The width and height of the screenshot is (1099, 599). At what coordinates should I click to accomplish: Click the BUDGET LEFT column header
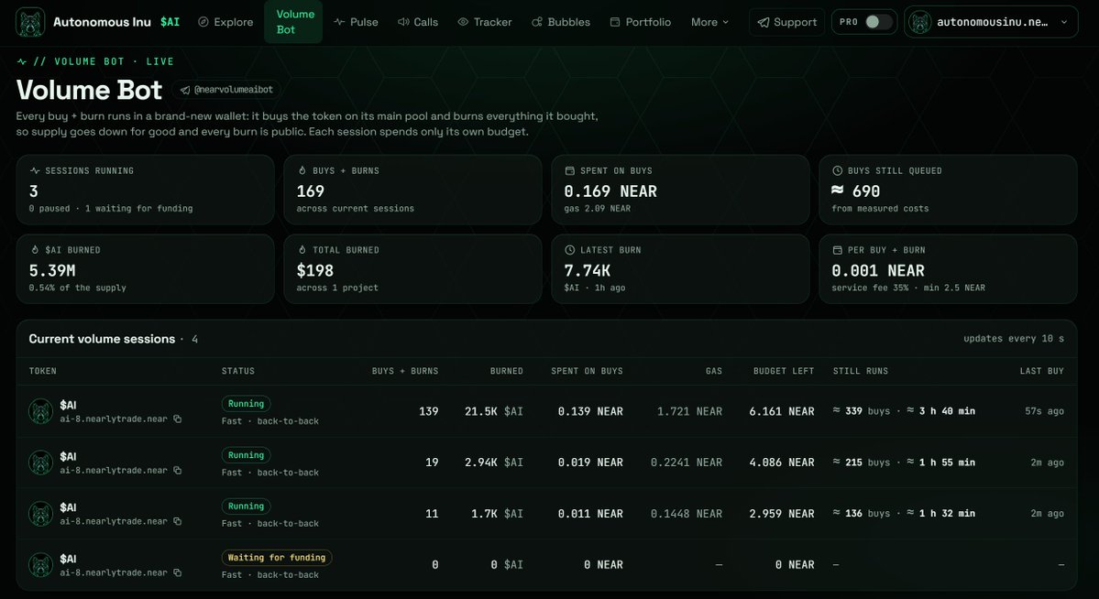click(x=784, y=371)
